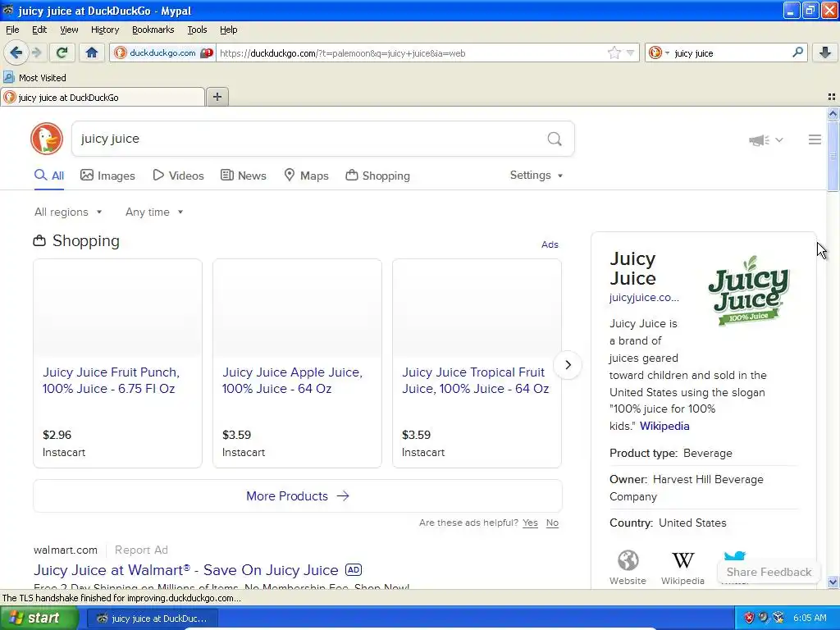Open the Bookmarks menu
Image resolution: width=840 pixels, height=630 pixels.
coord(153,30)
